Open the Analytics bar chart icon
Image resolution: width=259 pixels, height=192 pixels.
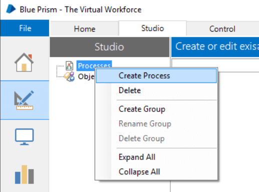(x=25, y=174)
